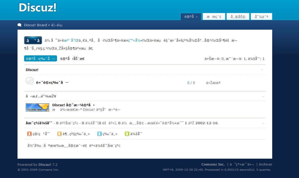299x178 pixels.
Task: Open the bold forum title left of 0 / 0
Action: click(x=52, y=82)
